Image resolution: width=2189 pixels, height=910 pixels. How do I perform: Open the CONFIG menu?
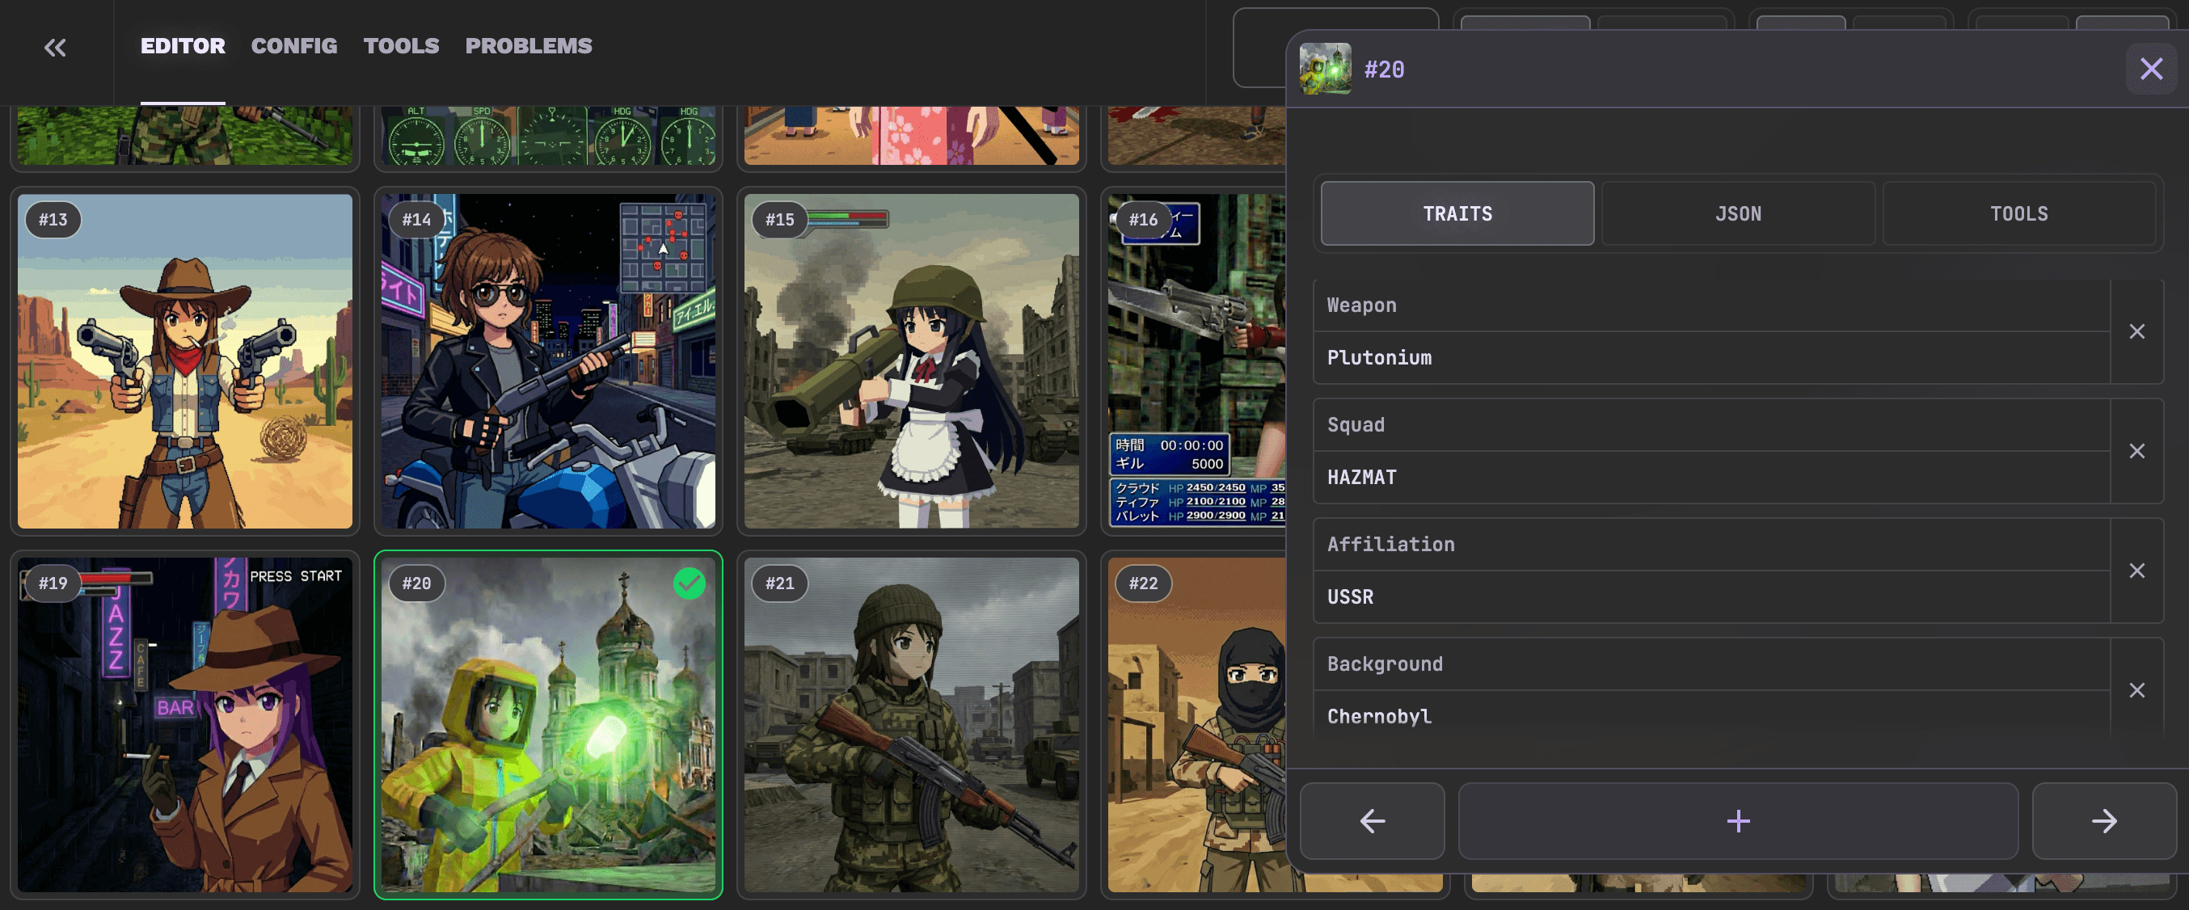(294, 46)
